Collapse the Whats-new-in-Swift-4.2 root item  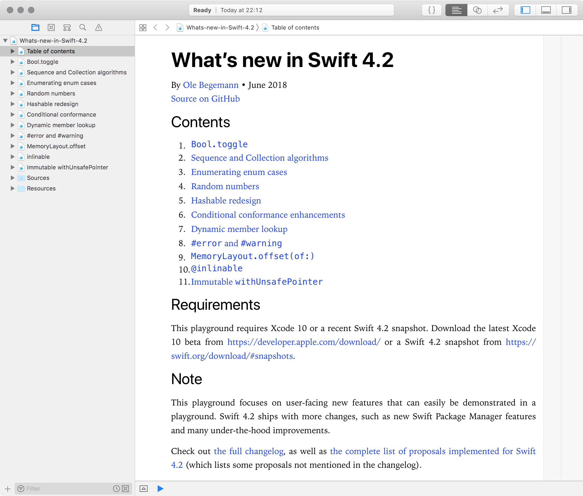coord(5,40)
